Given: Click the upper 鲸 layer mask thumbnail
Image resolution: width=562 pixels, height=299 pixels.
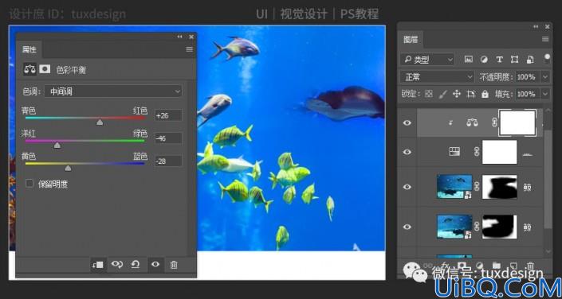Looking at the screenshot, I should pos(500,187).
